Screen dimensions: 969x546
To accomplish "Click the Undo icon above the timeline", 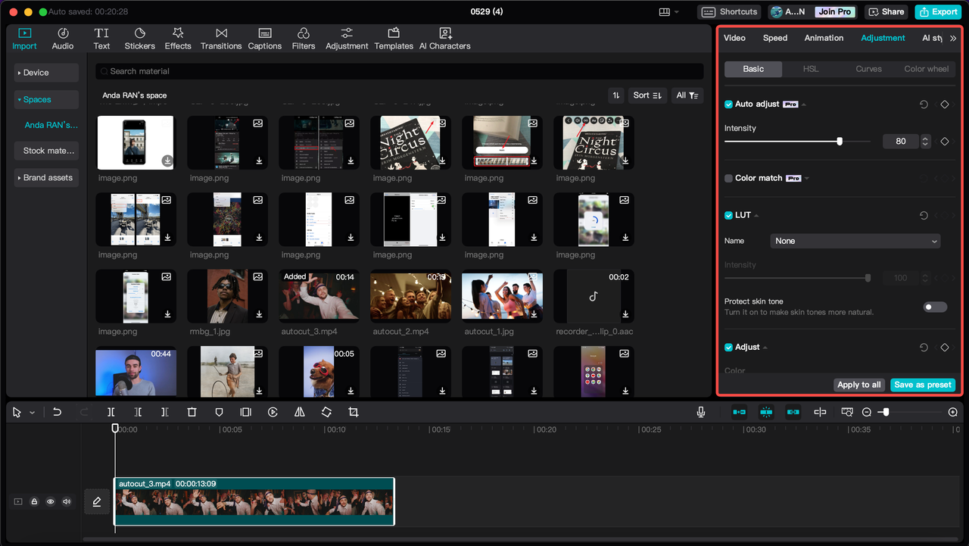I will pos(57,411).
